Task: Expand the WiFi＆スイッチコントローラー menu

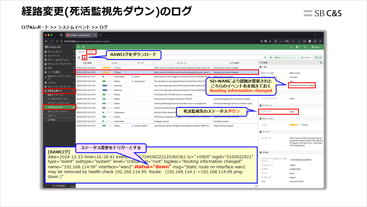Action: point(59,77)
